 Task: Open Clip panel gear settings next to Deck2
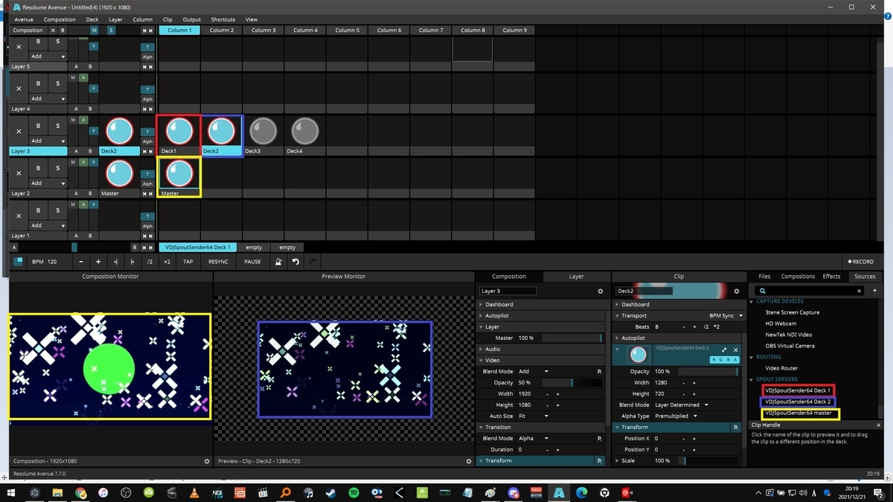[737, 291]
